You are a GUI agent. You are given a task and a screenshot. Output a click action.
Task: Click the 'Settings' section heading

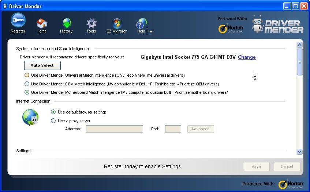(x=23, y=151)
